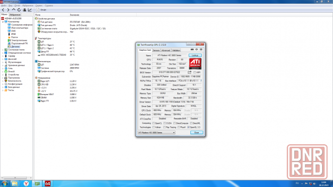Open the graph icon in AIDA64 toolbar
This screenshot has width=333, height=187.
pos(30,10)
